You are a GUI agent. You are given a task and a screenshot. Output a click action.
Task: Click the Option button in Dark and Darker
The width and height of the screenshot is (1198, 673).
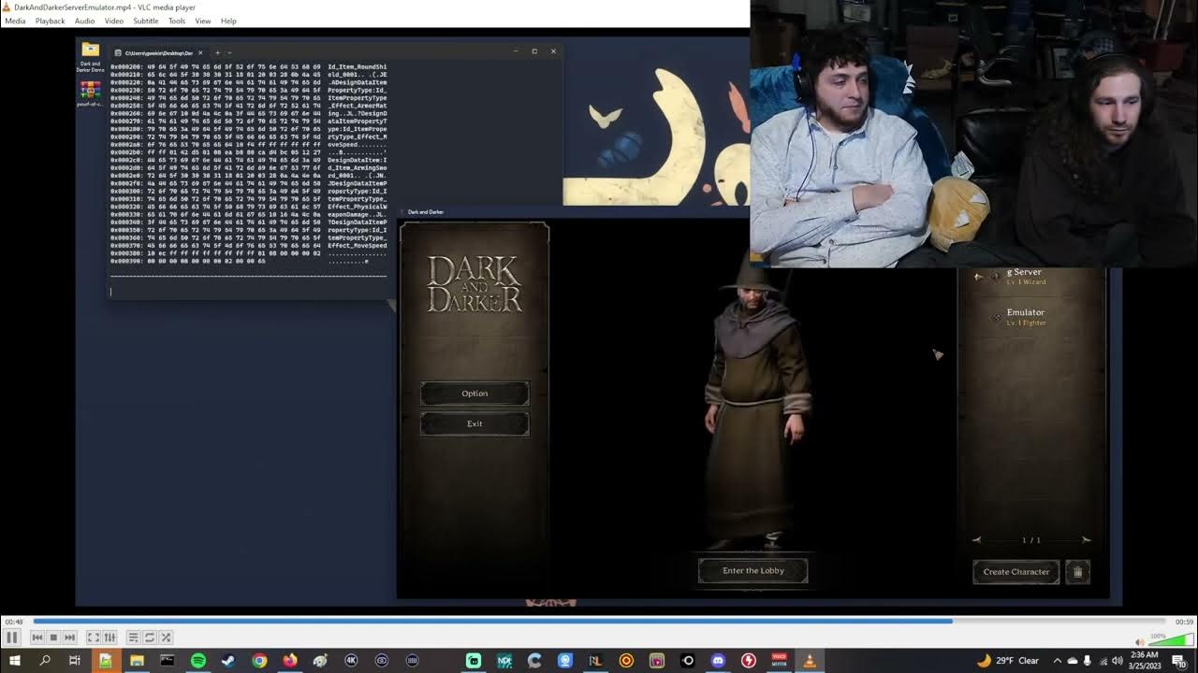475,394
